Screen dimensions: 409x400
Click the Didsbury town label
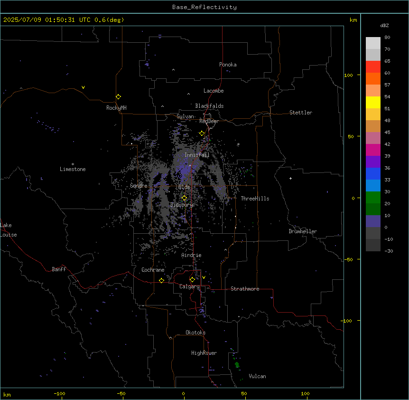[182, 205]
